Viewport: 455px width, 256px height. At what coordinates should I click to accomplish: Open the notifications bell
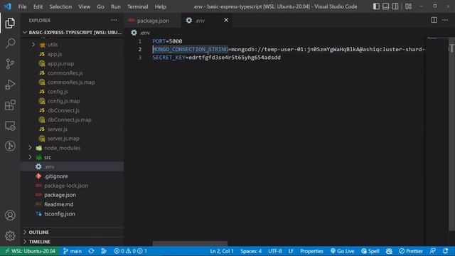pos(446,251)
